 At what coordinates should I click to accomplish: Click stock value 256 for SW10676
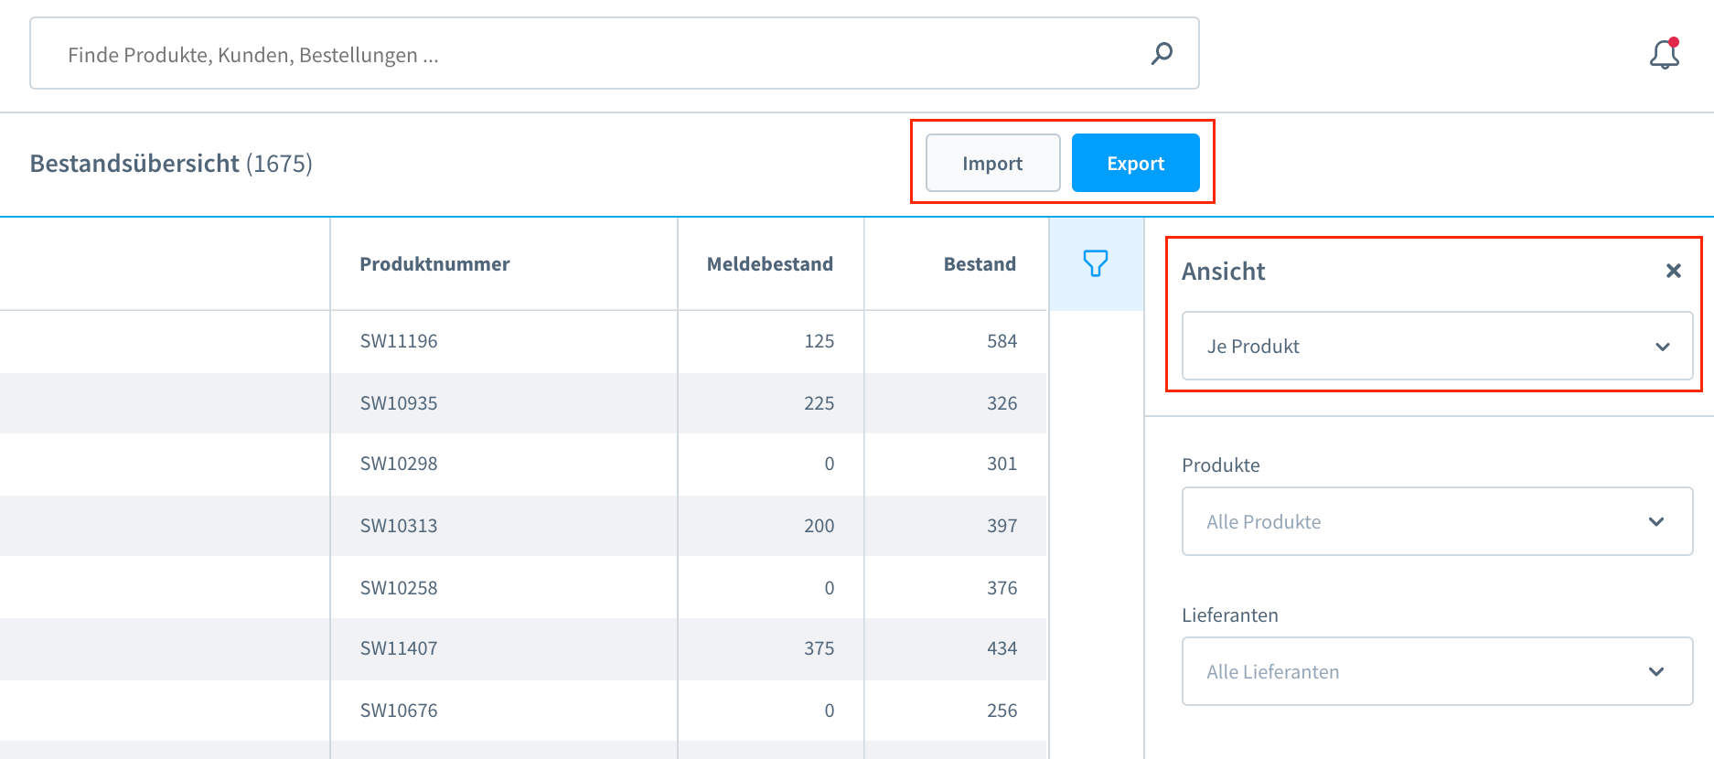point(1002,711)
